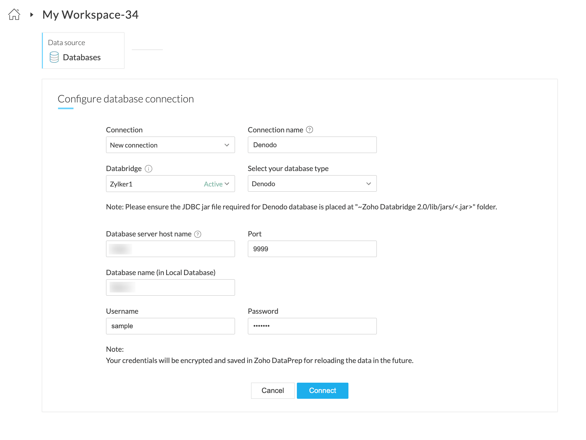Open the Connection dropdown
Viewport: 586px width, 440px height.
pyautogui.click(x=170, y=145)
